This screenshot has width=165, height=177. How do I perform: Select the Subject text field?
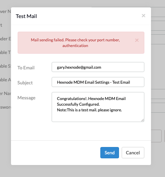coord(98,82)
